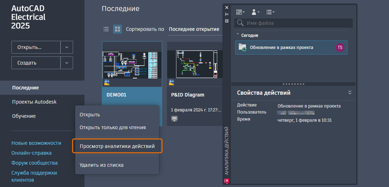Click the Создать button

(x=36, y=63)
